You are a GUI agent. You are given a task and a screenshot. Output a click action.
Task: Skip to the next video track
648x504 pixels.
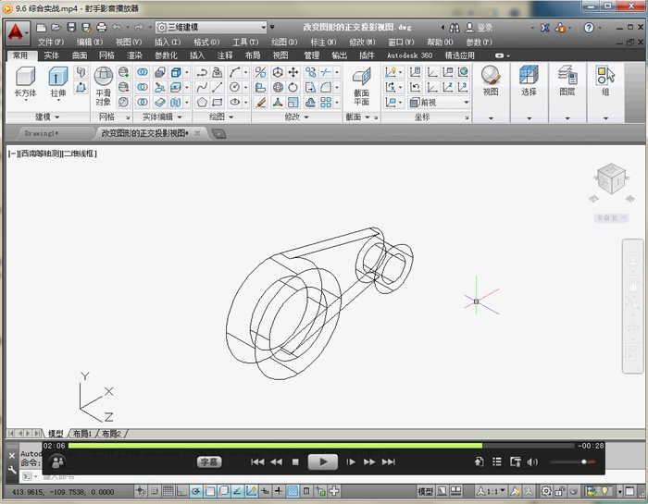coord(388,461)
